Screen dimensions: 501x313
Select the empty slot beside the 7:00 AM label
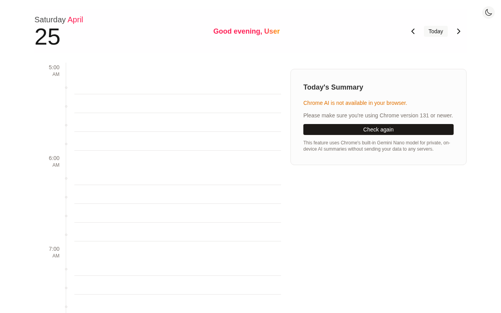tap(177, 259)
